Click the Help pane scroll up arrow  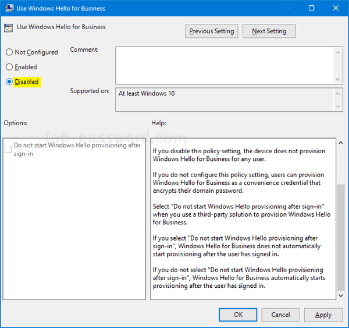click(340, 143)
